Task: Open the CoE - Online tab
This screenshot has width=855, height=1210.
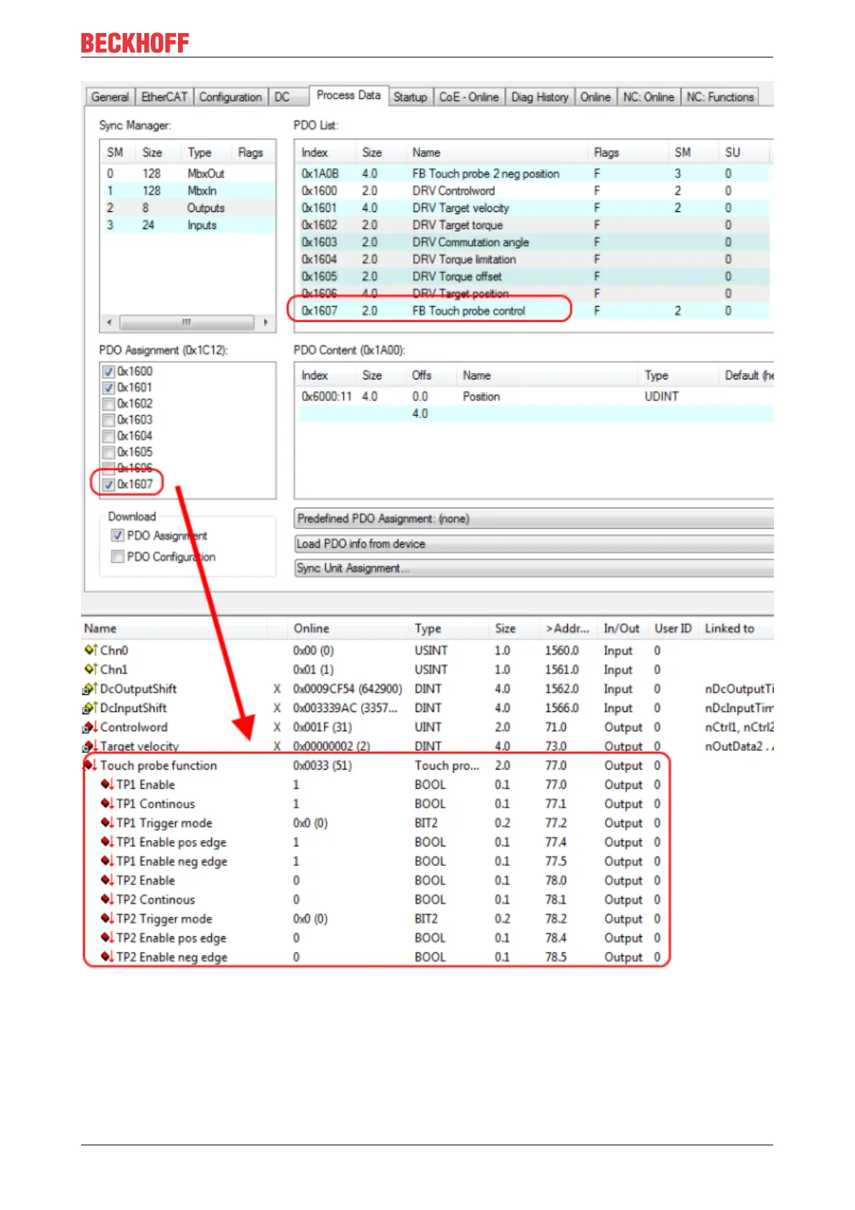Action: [x=469, y=97]
